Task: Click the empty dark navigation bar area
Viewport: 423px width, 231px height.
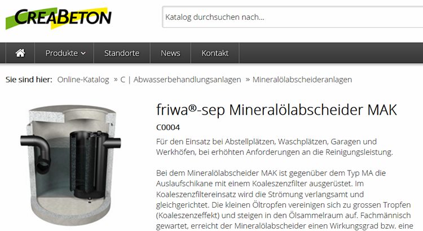Action: tap(331, 53)
